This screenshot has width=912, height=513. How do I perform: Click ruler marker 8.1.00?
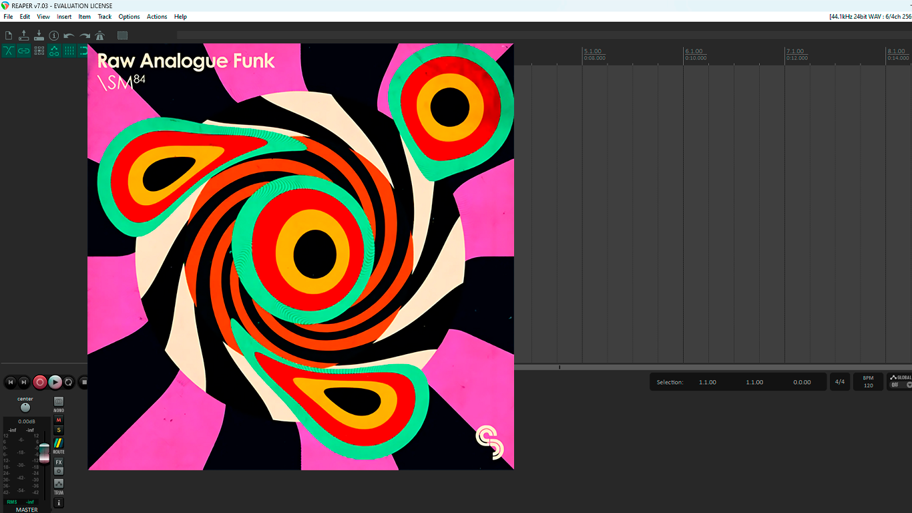click(897, 51)
